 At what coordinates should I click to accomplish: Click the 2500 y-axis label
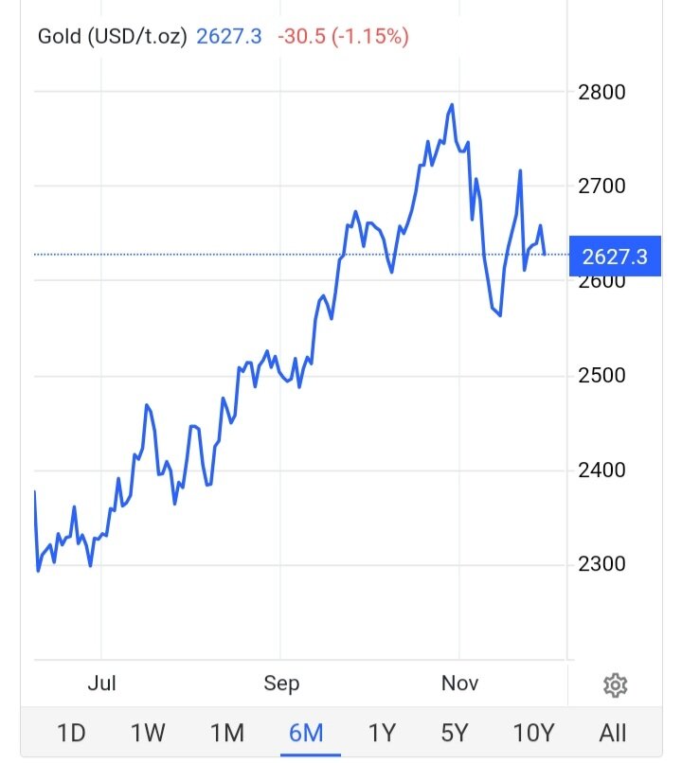click(x=601, y=376)
